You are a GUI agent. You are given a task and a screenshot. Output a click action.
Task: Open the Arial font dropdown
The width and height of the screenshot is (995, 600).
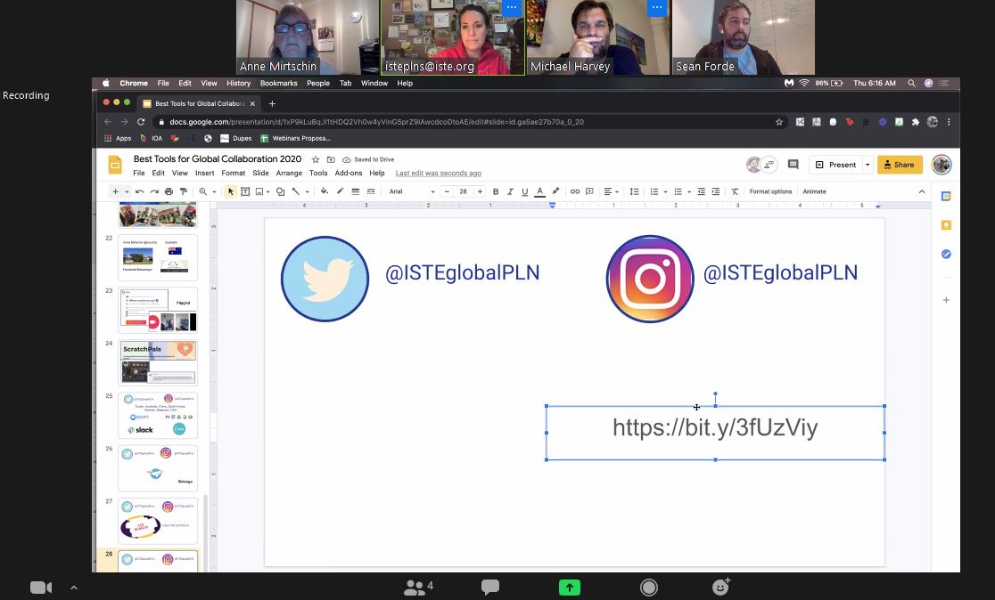[x=412, y=191]
